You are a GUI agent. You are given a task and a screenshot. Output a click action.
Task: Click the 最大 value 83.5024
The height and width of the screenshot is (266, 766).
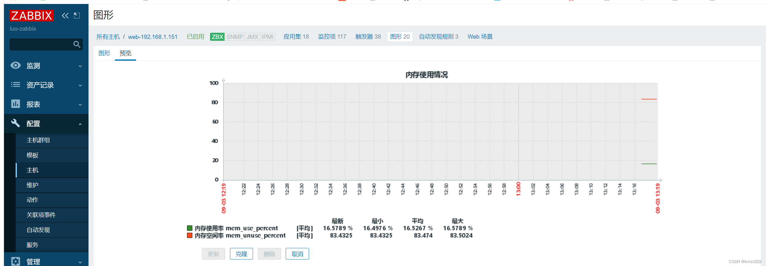pos(461,236)
